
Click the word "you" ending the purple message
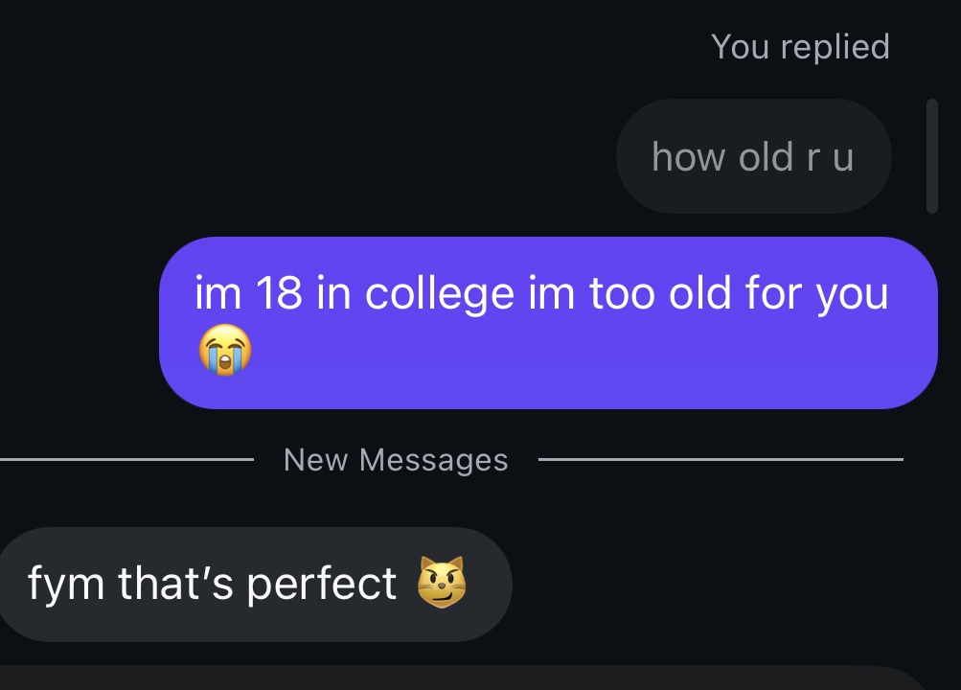point(852,294)
